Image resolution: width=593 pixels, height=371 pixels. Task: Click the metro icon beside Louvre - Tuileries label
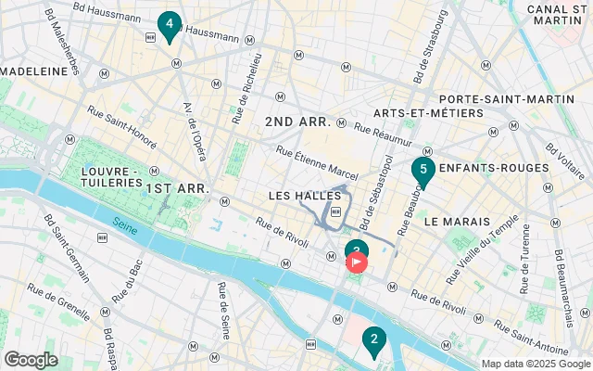pos(154,171)
